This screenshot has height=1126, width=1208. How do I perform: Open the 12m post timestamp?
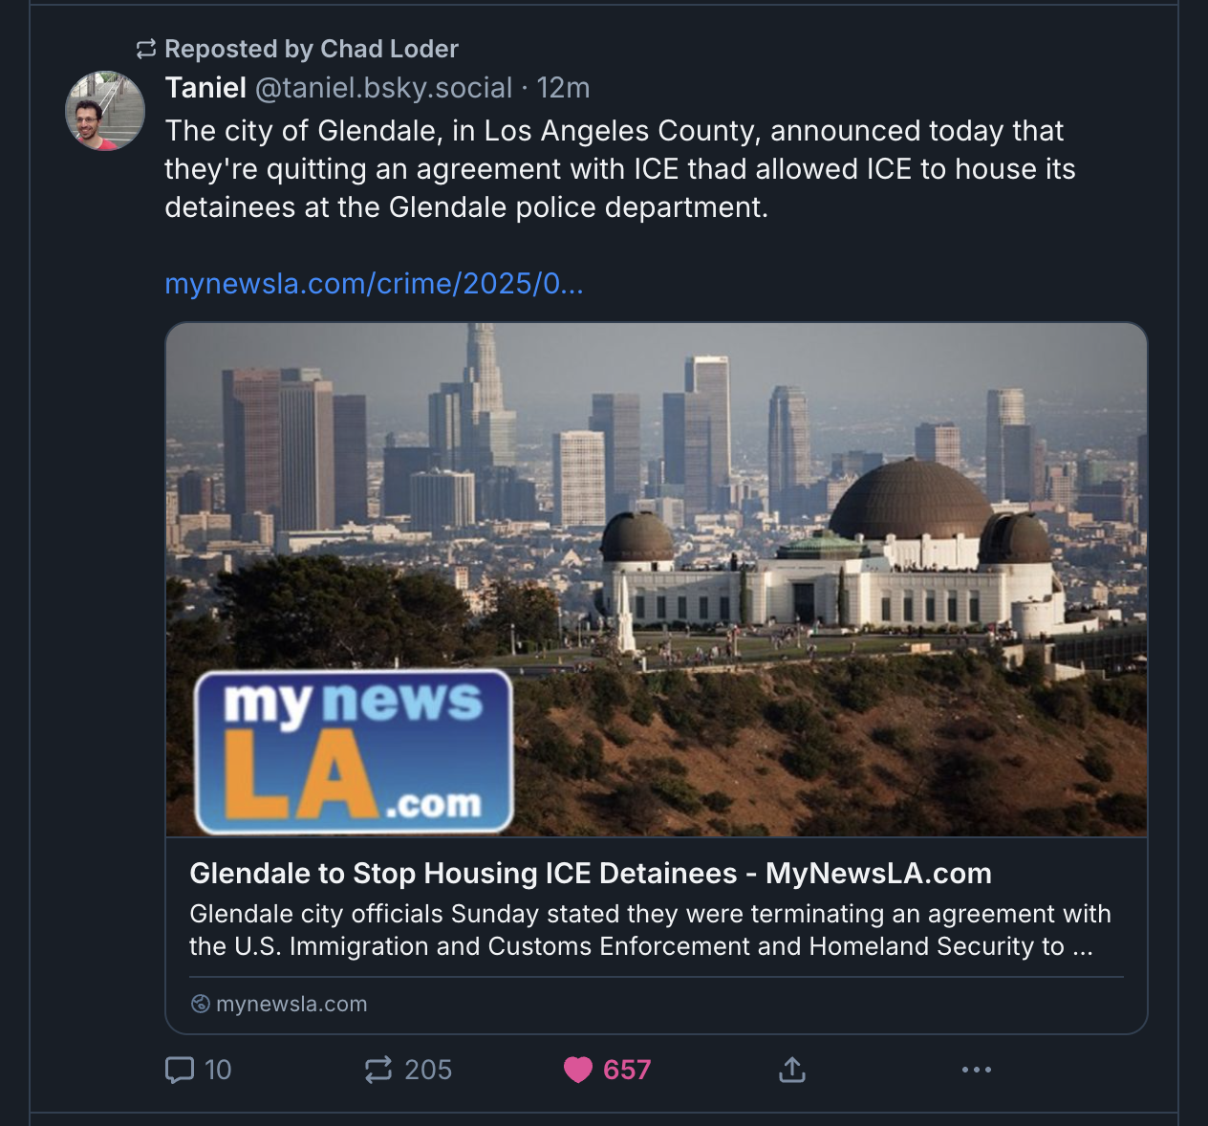563,88
